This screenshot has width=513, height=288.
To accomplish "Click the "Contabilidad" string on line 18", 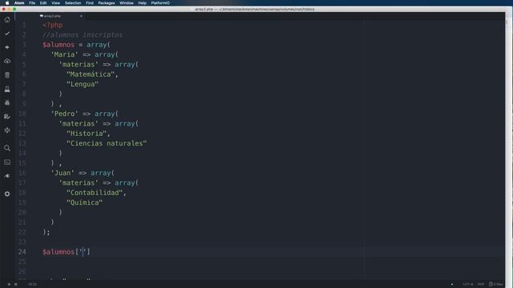I will pyautogui.click(x=95, y=193).
